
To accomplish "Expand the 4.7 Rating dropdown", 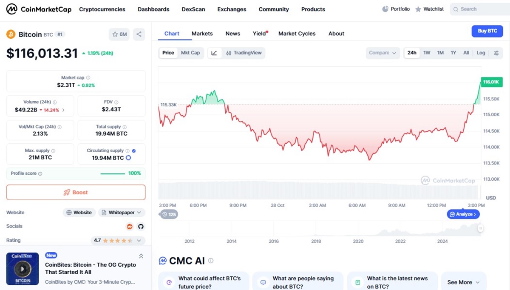I will point(118,240).
